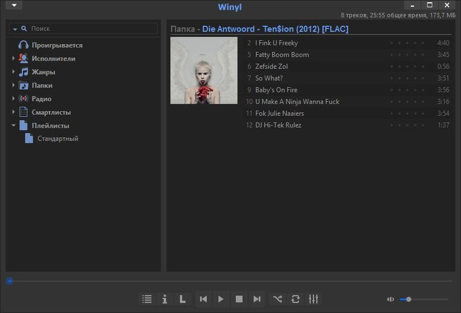
Task: Click the Смартлисты list icon
Action: pyautogui.click(x=23, y=112)
